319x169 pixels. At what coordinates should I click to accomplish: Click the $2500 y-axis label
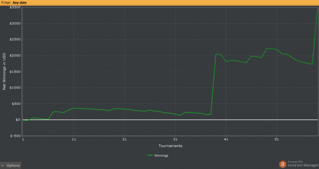[15, 40]
